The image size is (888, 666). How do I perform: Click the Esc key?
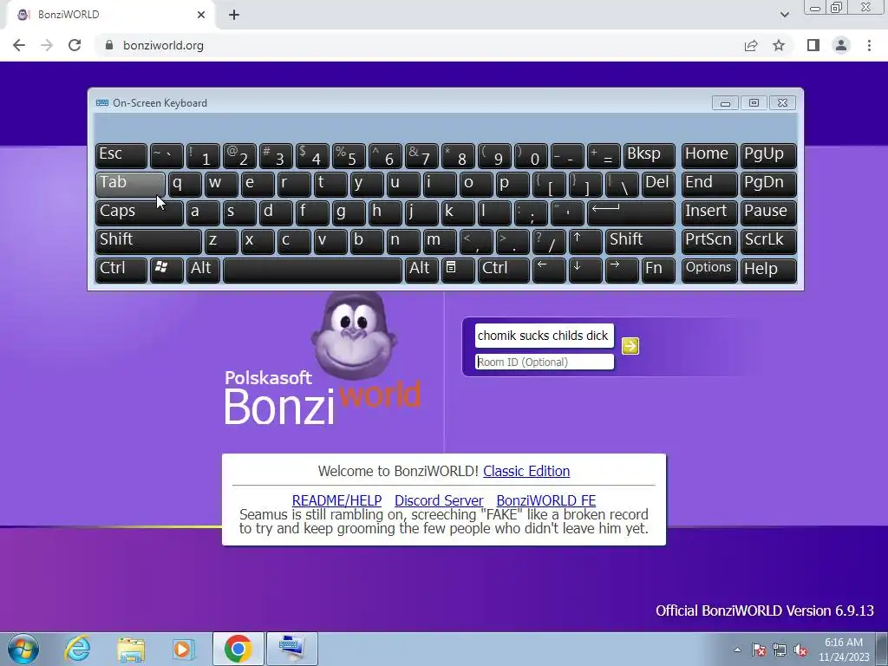(121, 155)
